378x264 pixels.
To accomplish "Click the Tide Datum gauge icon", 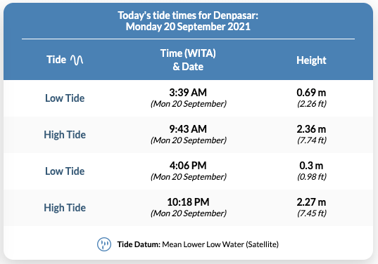I will click(104, 244).
